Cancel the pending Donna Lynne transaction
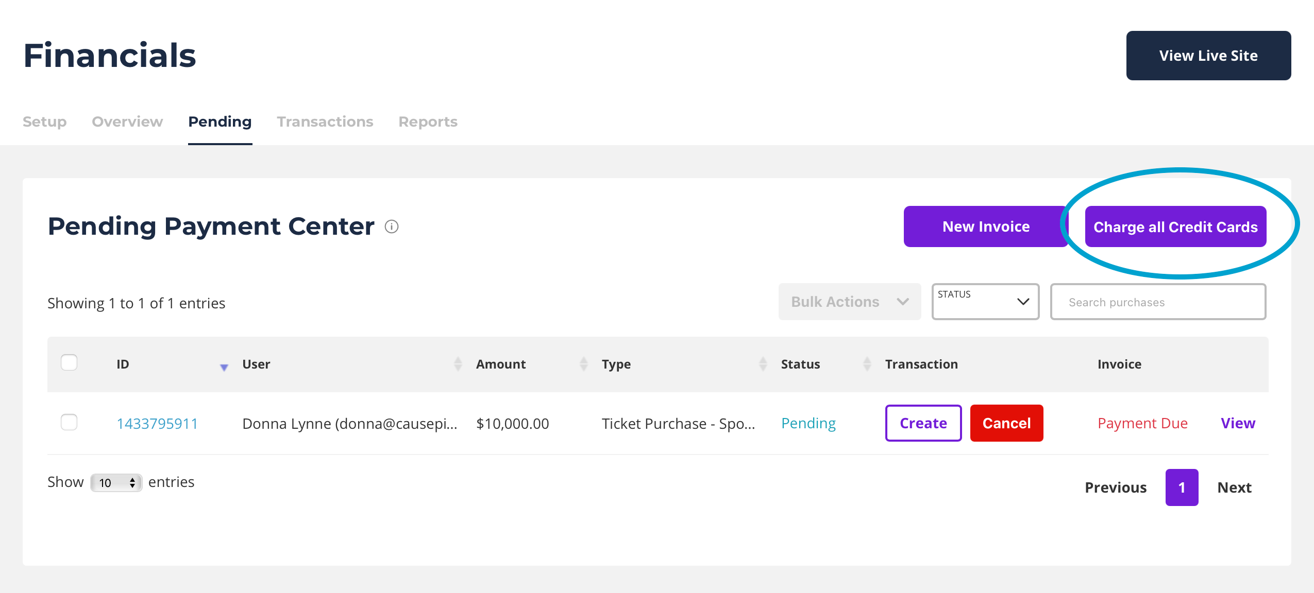1314x593 pixels. [x=1006, y=423]
